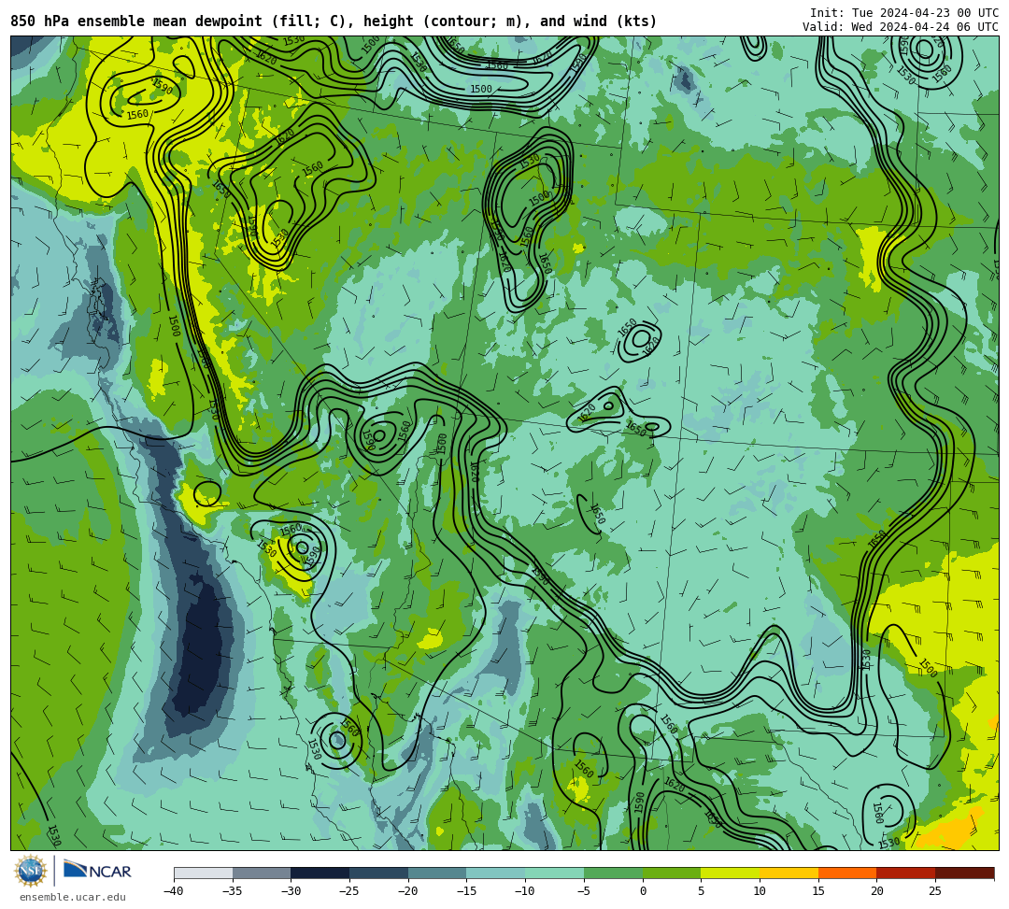
Task: Click the -35 to -30 gray colorbar swatch
Action: click(262, 873)
